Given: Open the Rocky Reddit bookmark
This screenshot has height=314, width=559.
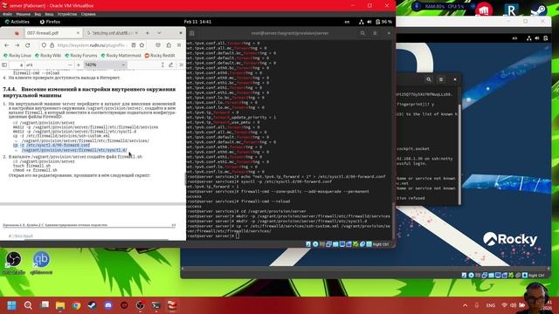Looking at the screenshot, I should click(160, 56).
